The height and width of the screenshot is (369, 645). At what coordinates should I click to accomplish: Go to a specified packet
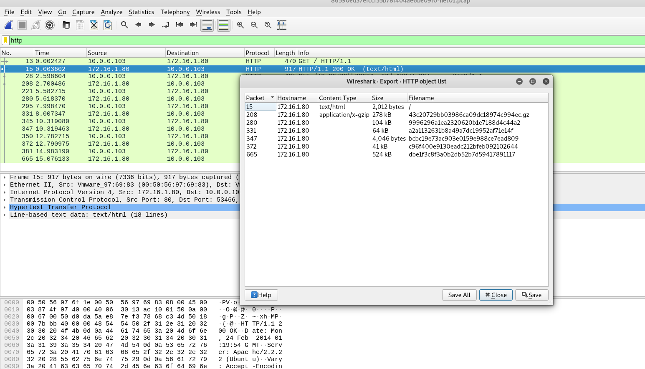(x=166, y=25)
